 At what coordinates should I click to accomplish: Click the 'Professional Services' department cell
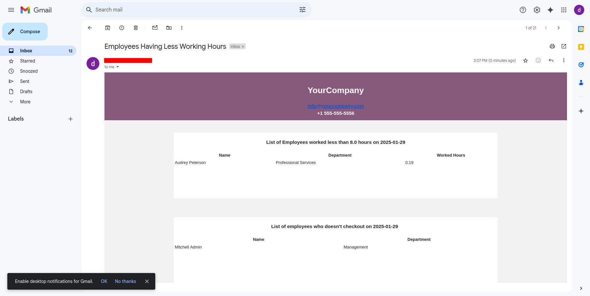296,163
